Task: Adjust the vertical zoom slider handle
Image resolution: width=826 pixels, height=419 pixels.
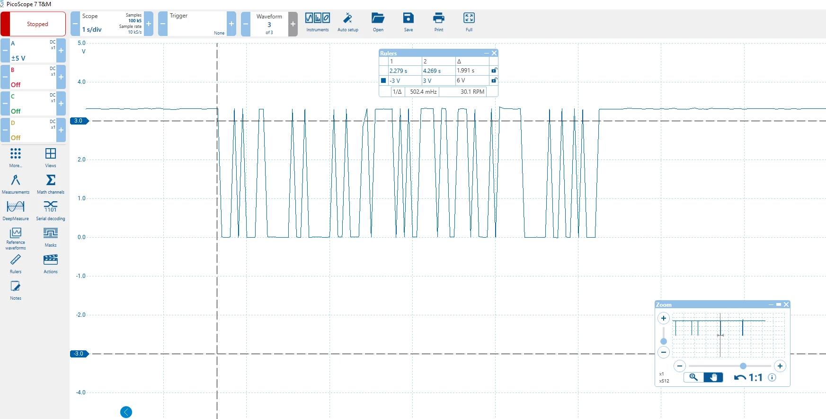Action: 664,341
